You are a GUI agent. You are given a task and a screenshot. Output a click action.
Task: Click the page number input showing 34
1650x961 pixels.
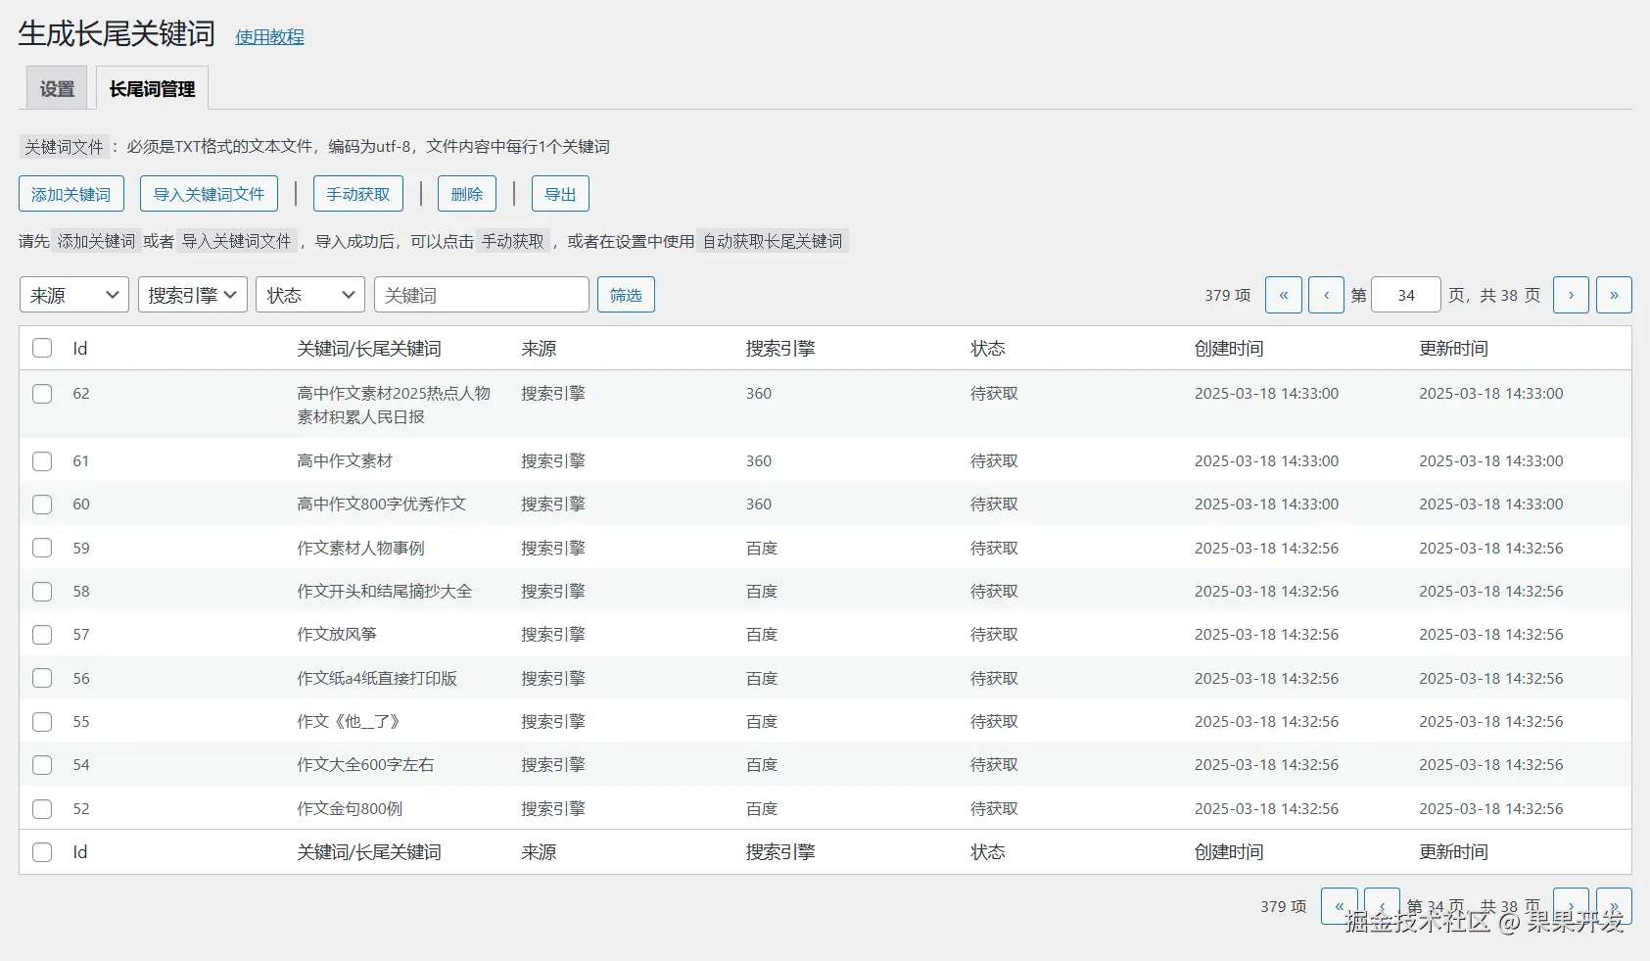pos(1405,294)
